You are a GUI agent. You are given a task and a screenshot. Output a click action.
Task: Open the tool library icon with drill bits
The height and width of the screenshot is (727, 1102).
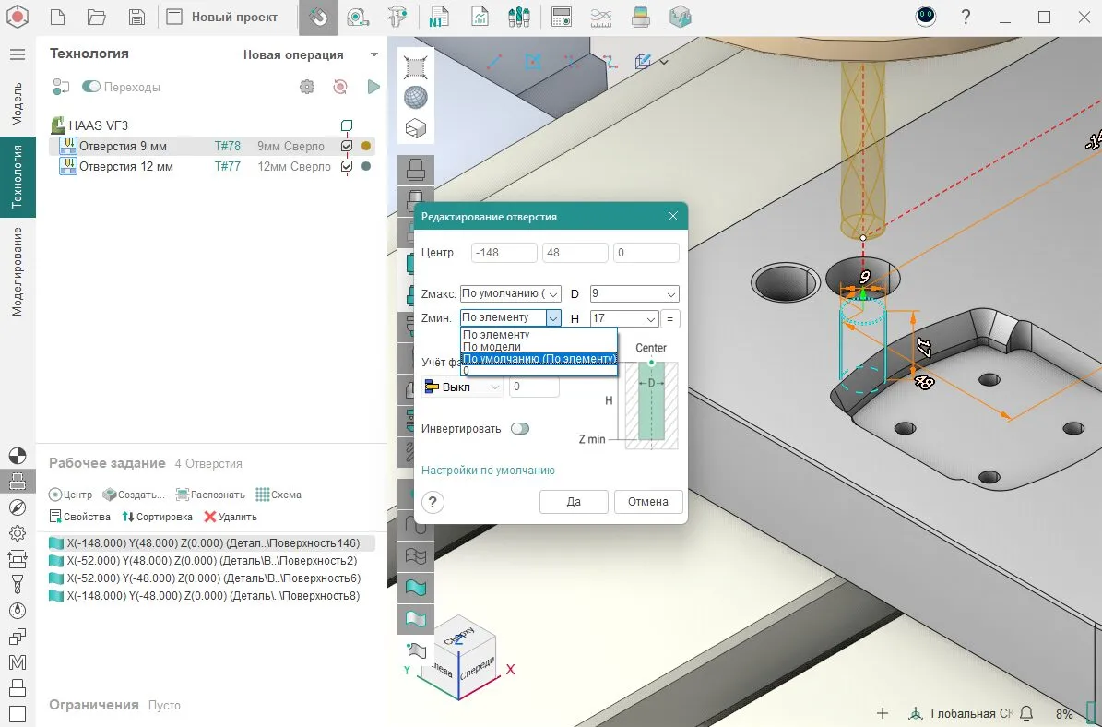(518, 18)
